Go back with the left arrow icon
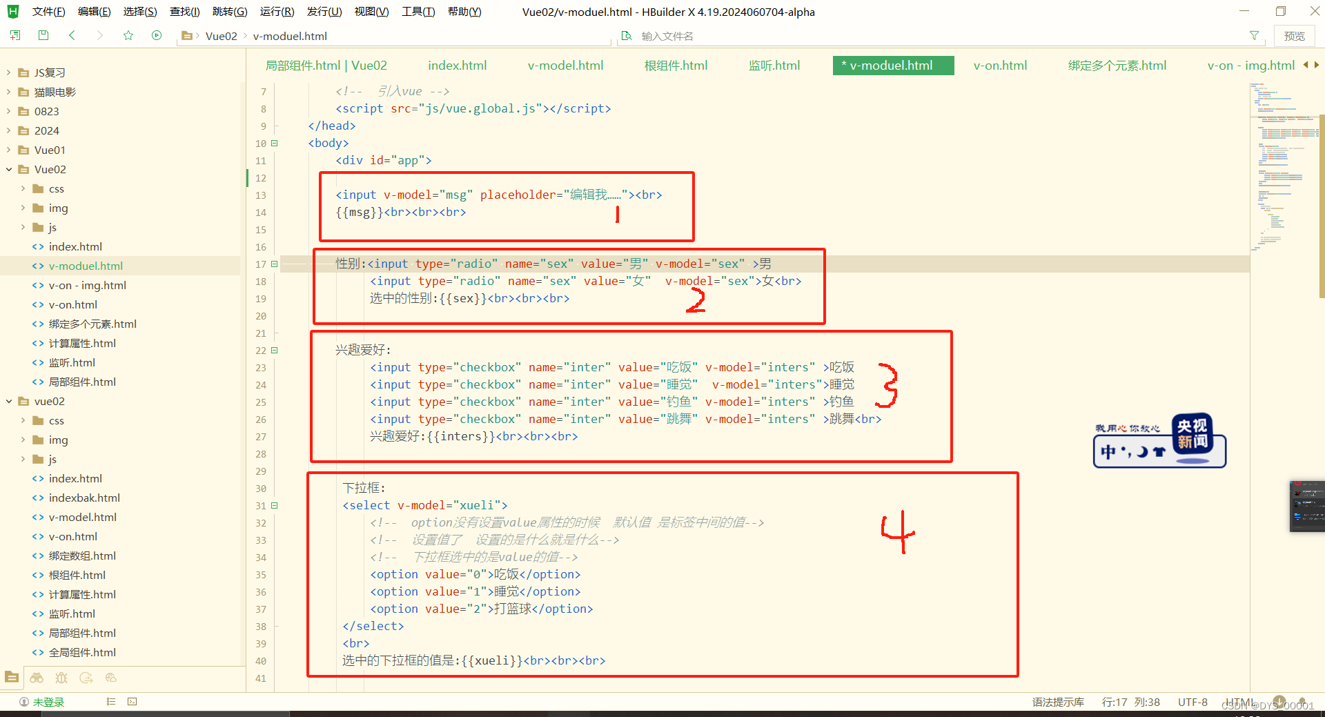Screen dimensions: 1325x717 72,35
